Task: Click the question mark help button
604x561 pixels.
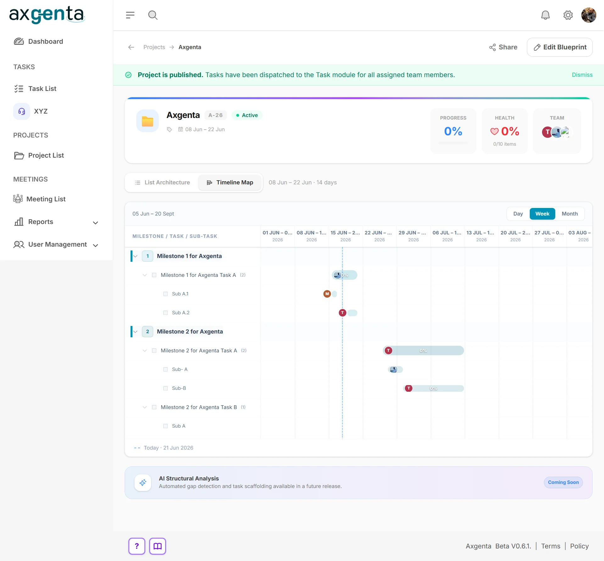Action: point(137,546)
